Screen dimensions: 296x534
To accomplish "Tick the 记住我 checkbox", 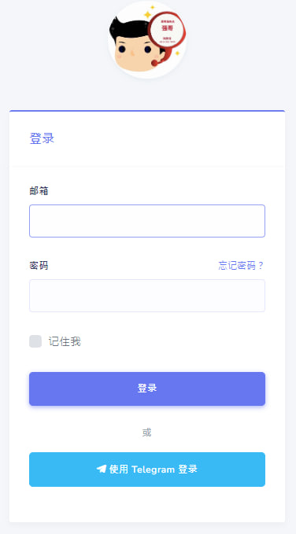I will coord(35,341).
